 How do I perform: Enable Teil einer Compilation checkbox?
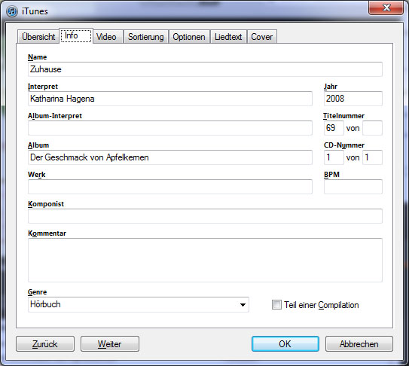276,305
